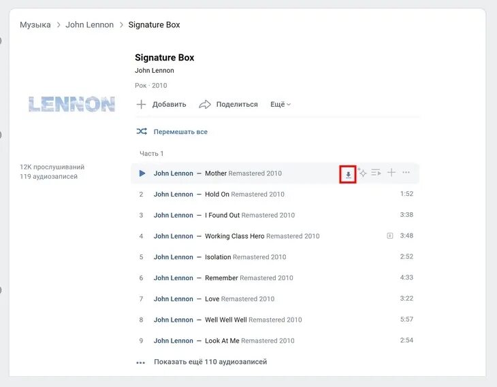Viewport: 497px width, 387px height.
Task: Click the share arrow icon
Action: tap(205, 104)
